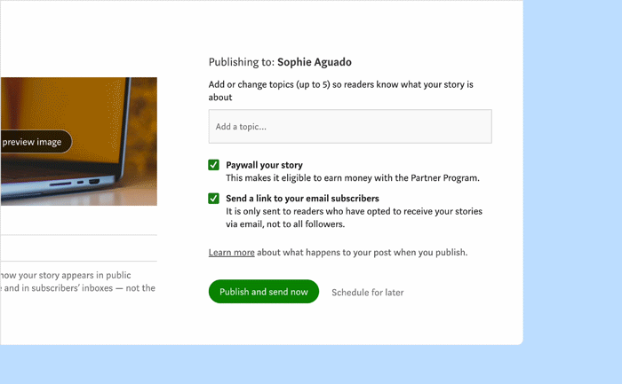Click the note about story appearing in public
This screenshot has width=622, height=384.
78,281
